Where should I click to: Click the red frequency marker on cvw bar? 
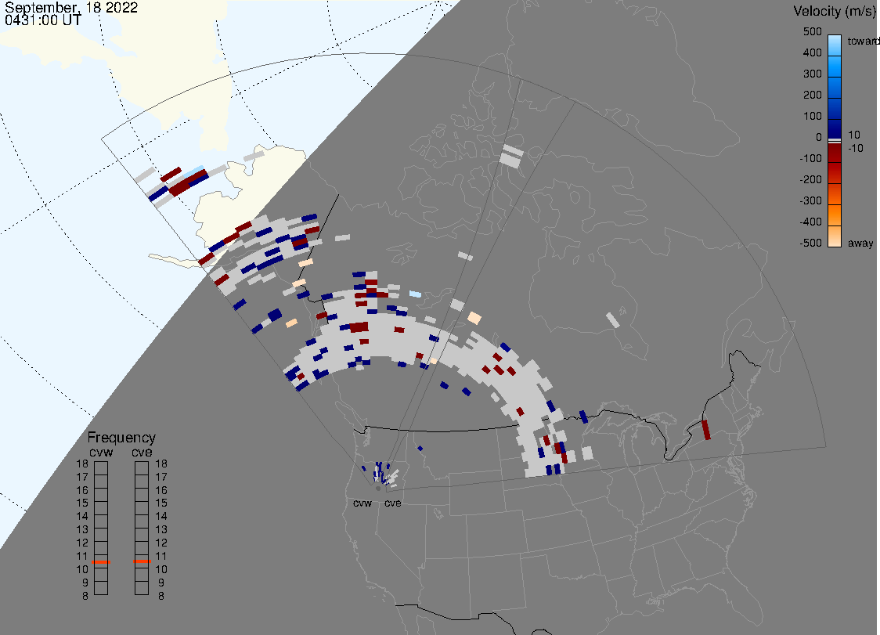tap(101, 562)
